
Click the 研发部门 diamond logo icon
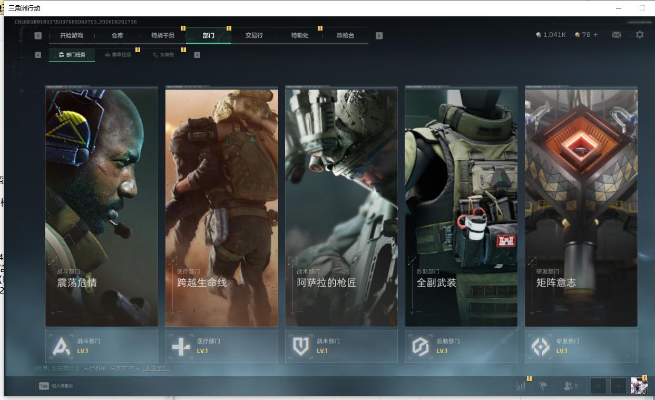pyautogui.click(x=540, y=346)
